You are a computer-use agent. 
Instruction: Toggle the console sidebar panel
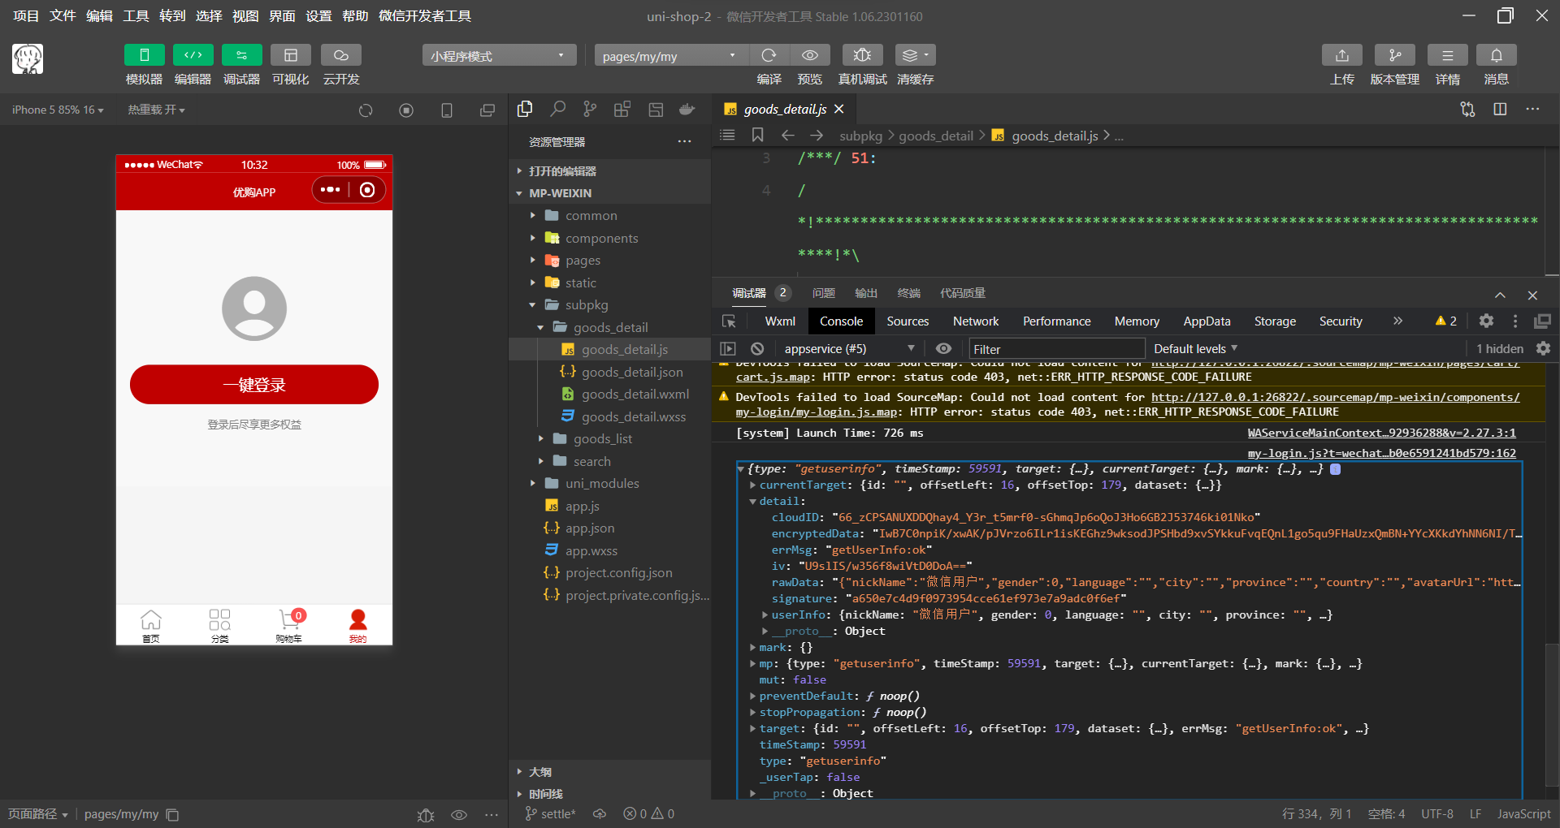click(728, 348)
